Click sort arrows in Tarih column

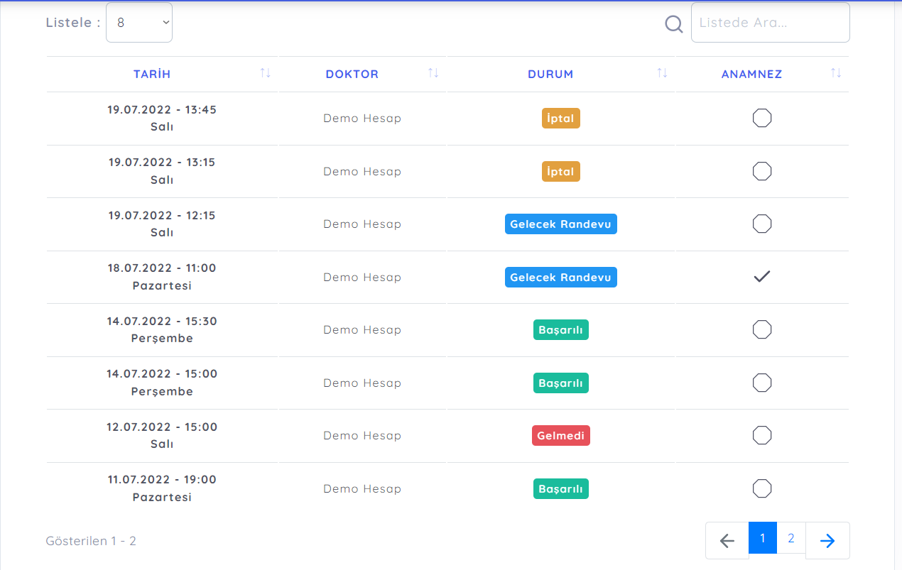265,73
